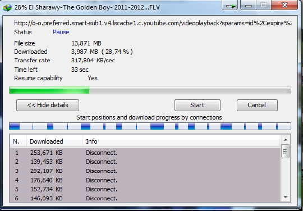Screen dimensions: 303x211
Task: Click the scroll up arrow in connections list
Action: 286,140
